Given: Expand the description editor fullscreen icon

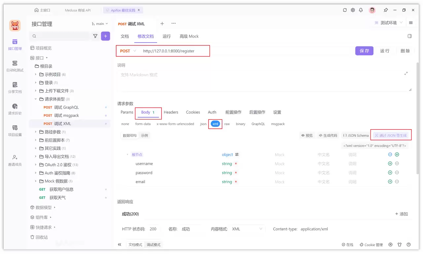Looking at the screenshot, I should pos(406,73).
